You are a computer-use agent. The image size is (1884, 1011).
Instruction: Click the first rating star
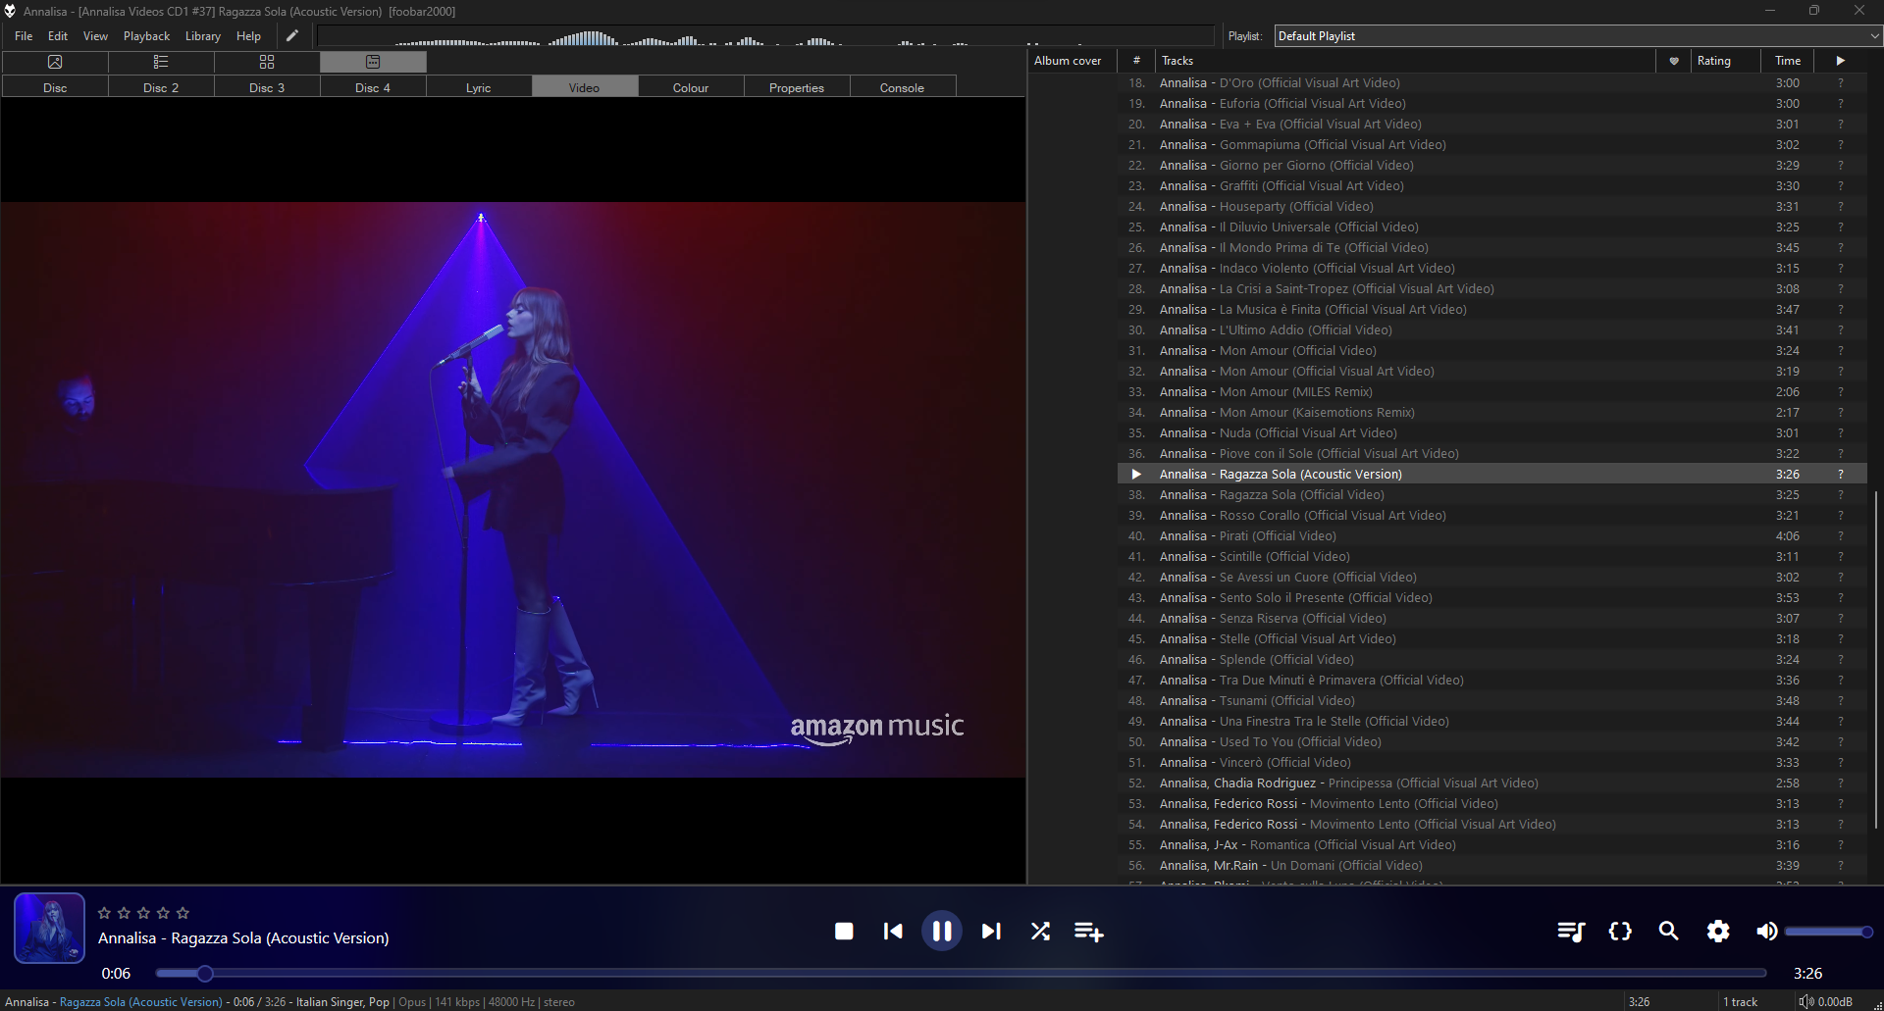(104, 913)
